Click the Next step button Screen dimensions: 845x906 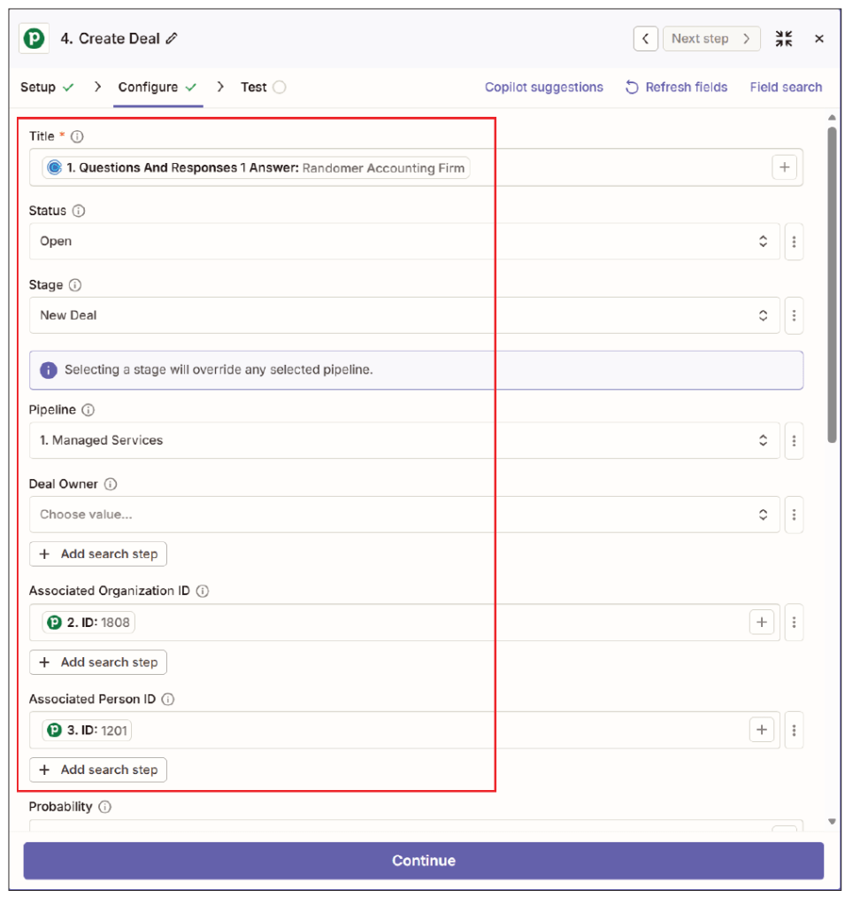pos(711,39)
